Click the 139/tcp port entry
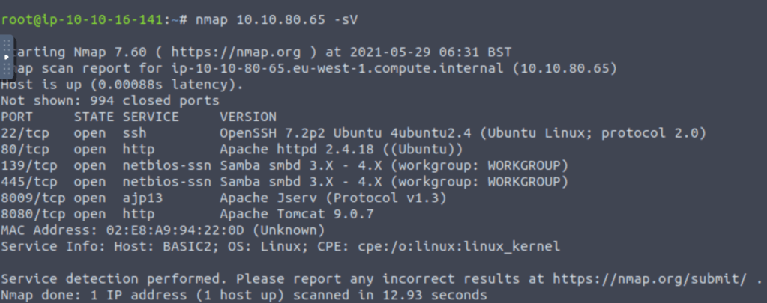 pyautogui.click(x=33, y=165)
